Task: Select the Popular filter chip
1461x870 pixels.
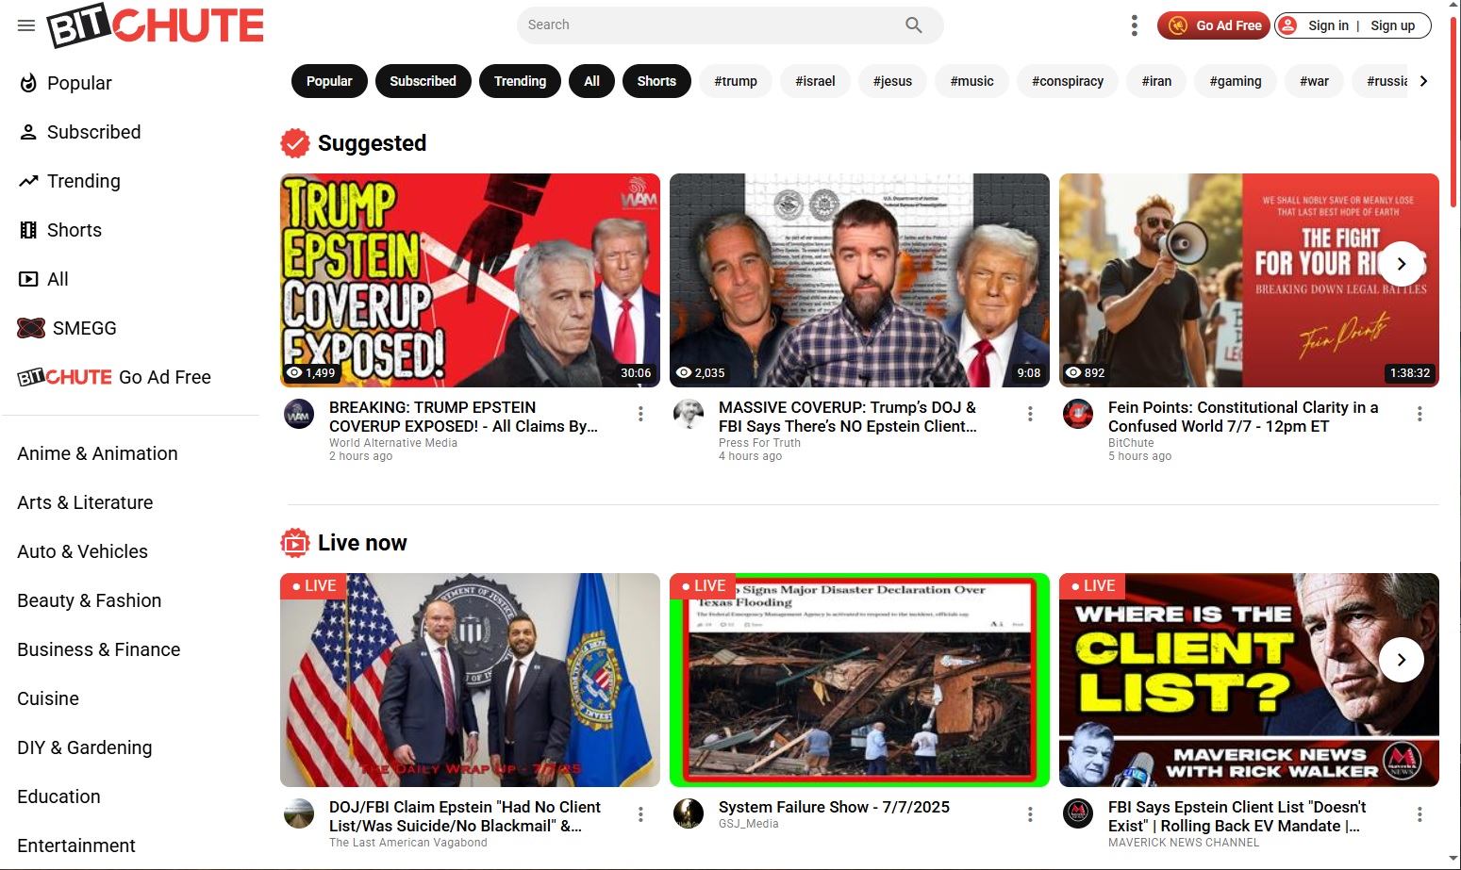Action: click(x=329, y=81)
